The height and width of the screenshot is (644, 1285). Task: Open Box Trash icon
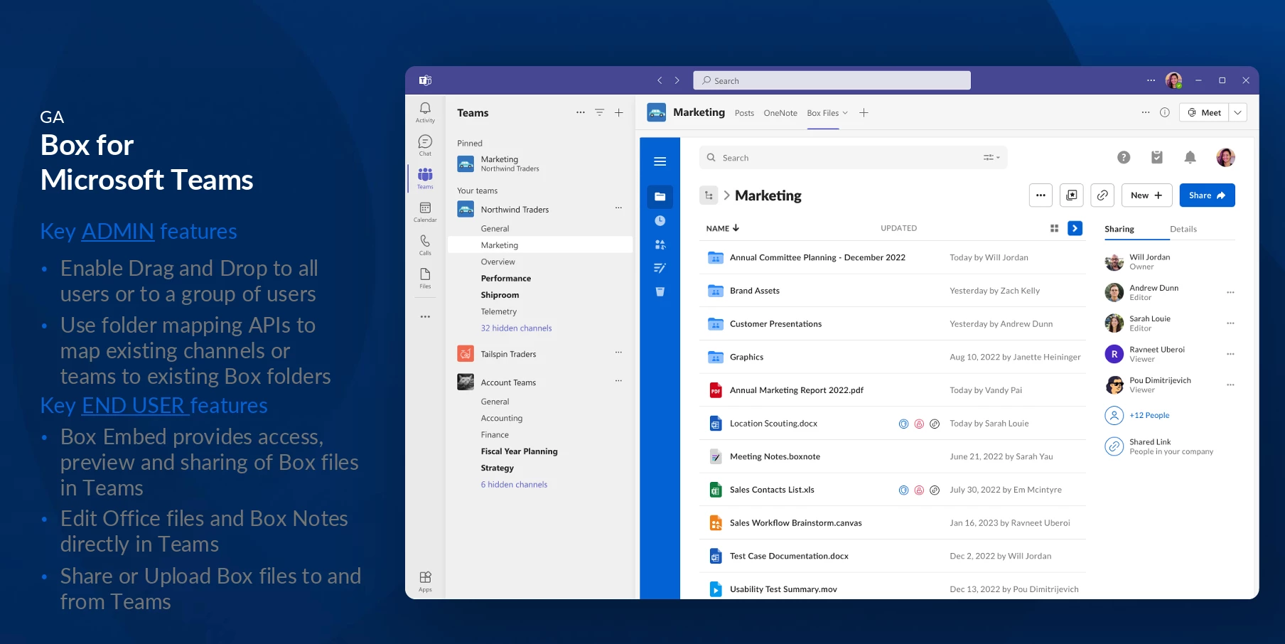tap(660, 291)
